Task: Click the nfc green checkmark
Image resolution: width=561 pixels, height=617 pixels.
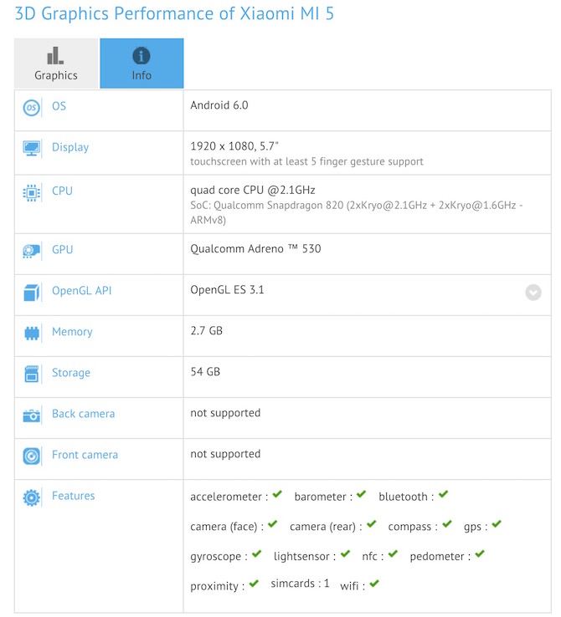Action: click(392, 554)
